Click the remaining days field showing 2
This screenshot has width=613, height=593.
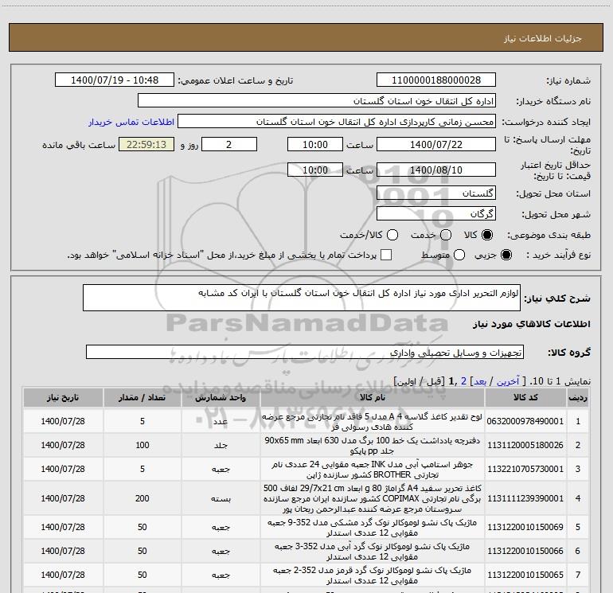coord(229,144)
